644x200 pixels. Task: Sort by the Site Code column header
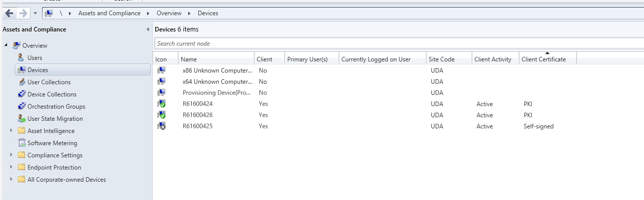coord(449,59)
